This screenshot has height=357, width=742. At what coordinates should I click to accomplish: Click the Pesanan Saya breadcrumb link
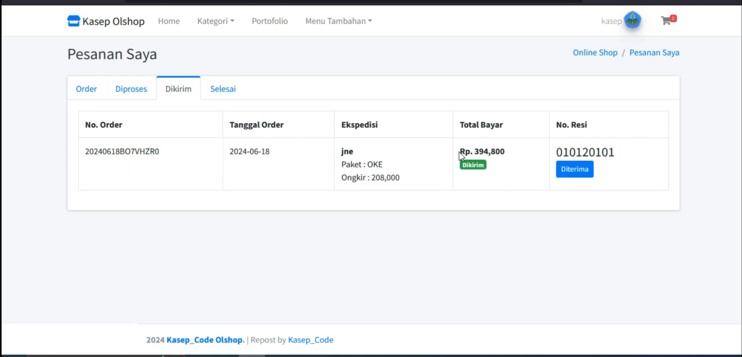[654, 52]
